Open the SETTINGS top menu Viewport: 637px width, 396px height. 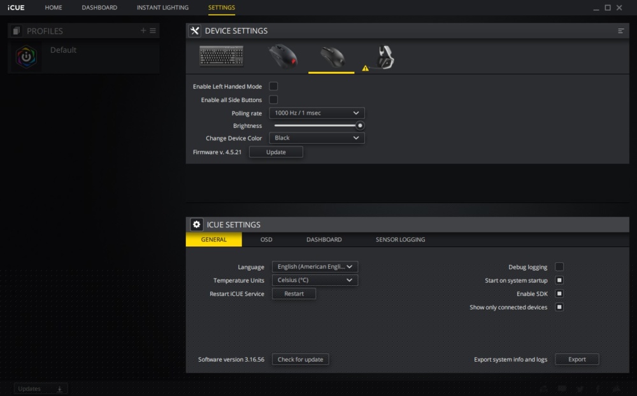[x=222, y=7]
